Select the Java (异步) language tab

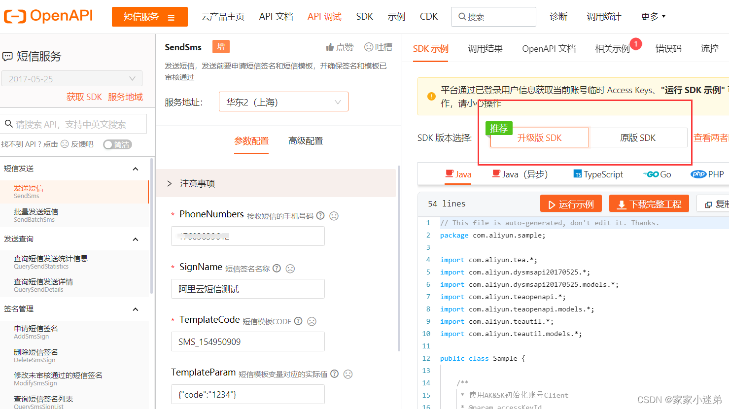pyautogui.click(x=520, y=174)
